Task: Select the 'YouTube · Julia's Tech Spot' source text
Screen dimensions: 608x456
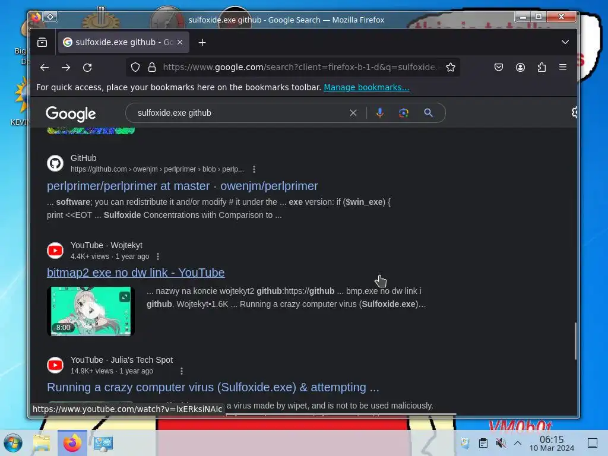Action: (122, 360)
